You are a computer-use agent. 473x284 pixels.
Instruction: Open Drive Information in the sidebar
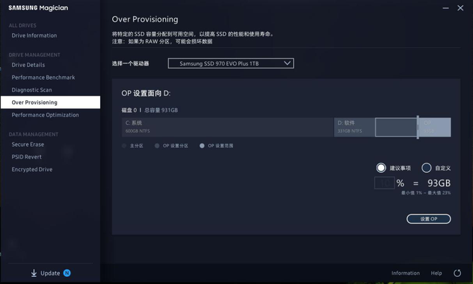(x=34, y=35)
